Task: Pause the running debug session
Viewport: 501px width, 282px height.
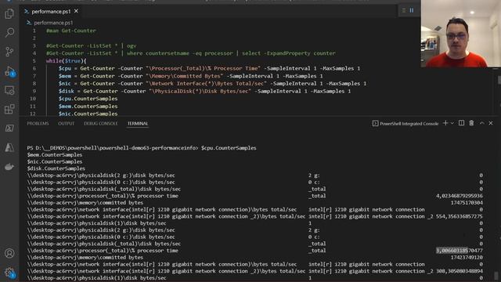Action: pyautogui.click(x=412, y=10)
